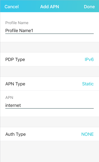Change the IPv6 PDP value
The width and height of the screenshot is (99, 162).
click(89, 59)
